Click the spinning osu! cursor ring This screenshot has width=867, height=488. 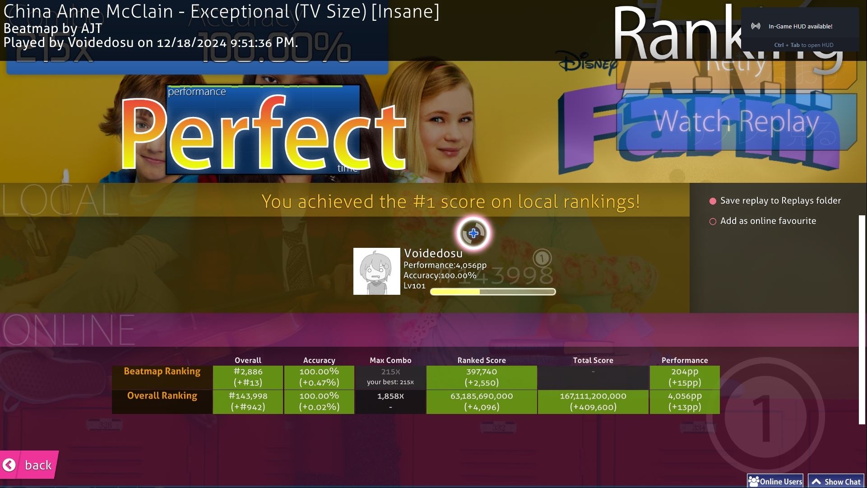473,233
